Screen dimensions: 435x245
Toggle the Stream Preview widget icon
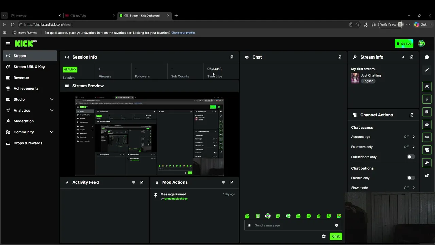point(427,86)
